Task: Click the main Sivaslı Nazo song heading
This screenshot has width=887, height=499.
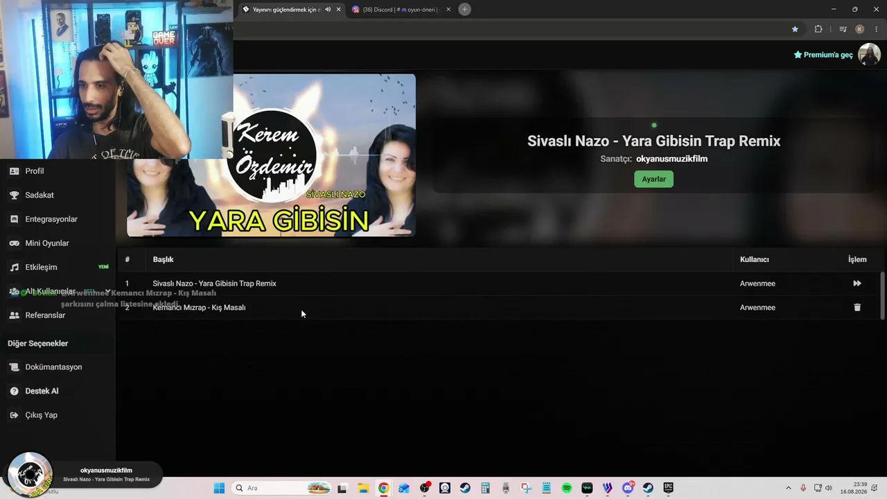Action: [x=653, y=141]
